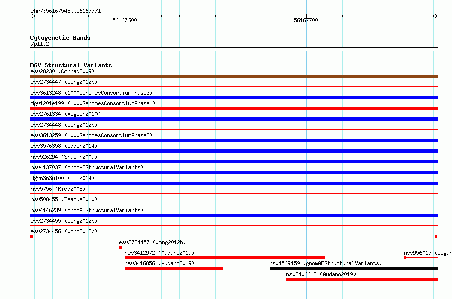Viewport: 452px width, 299px height.
Task: Select the blue bar for esv2761334
Action: [234, 119]
